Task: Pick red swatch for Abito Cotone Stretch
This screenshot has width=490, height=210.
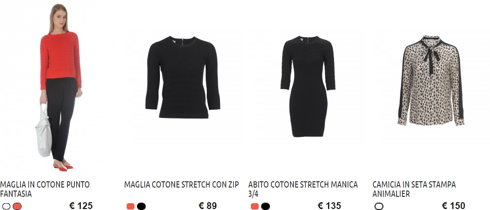Action: point(255,206)
